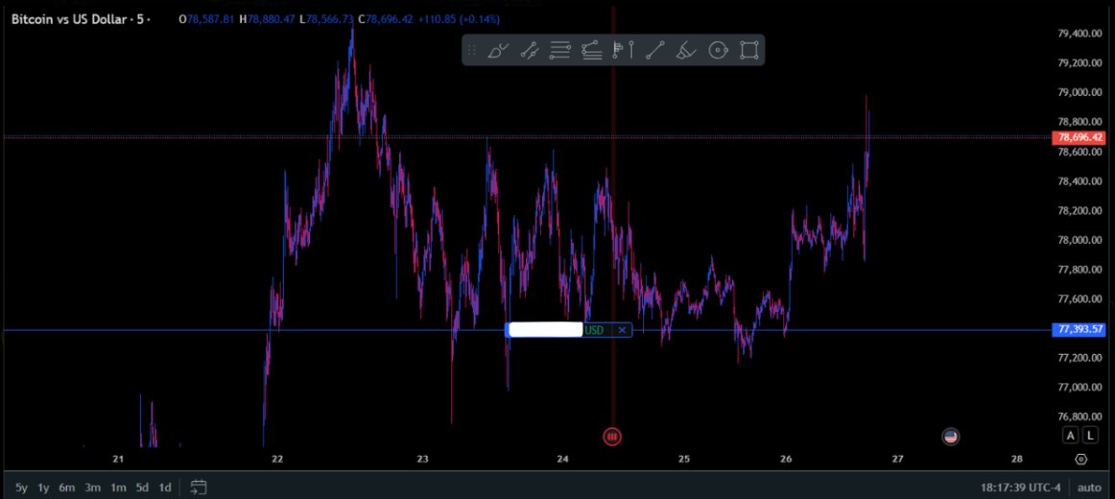Click the 79,000.00 price axis label

point(1079,92)
